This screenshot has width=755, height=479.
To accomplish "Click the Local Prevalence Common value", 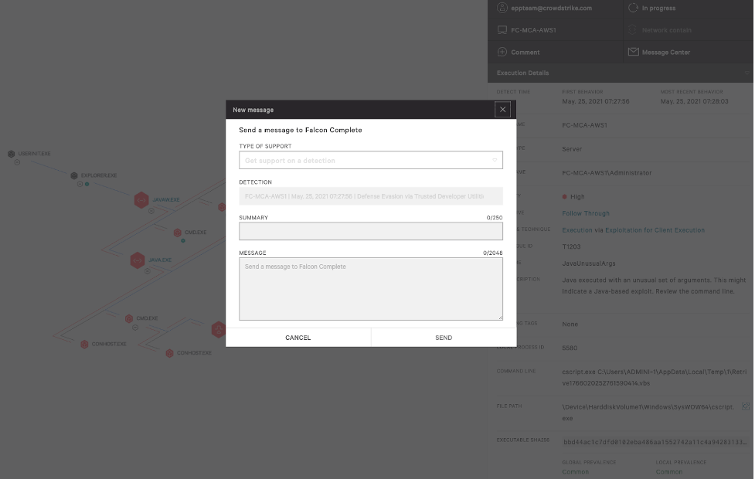I will pyautogui.click(x=668, y=472).
